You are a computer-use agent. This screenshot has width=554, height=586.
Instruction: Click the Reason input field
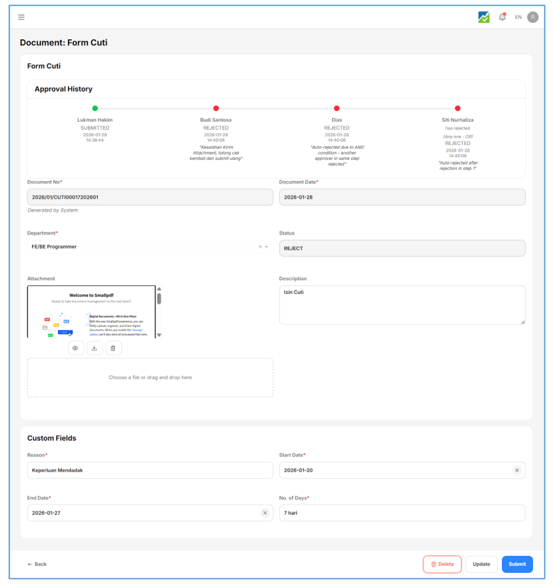click(x=150, y=470)
